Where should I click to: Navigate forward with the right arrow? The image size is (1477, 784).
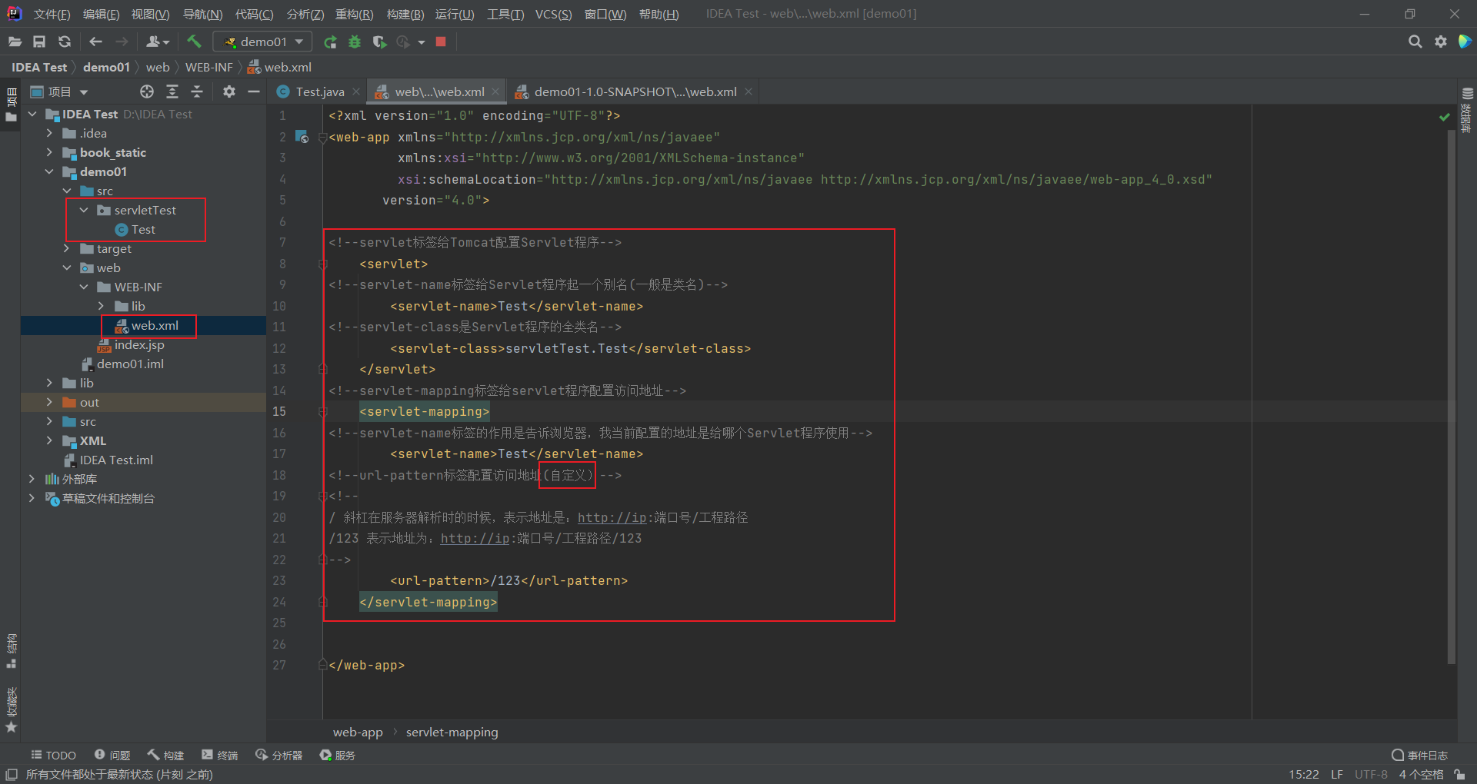pos(122,42)
